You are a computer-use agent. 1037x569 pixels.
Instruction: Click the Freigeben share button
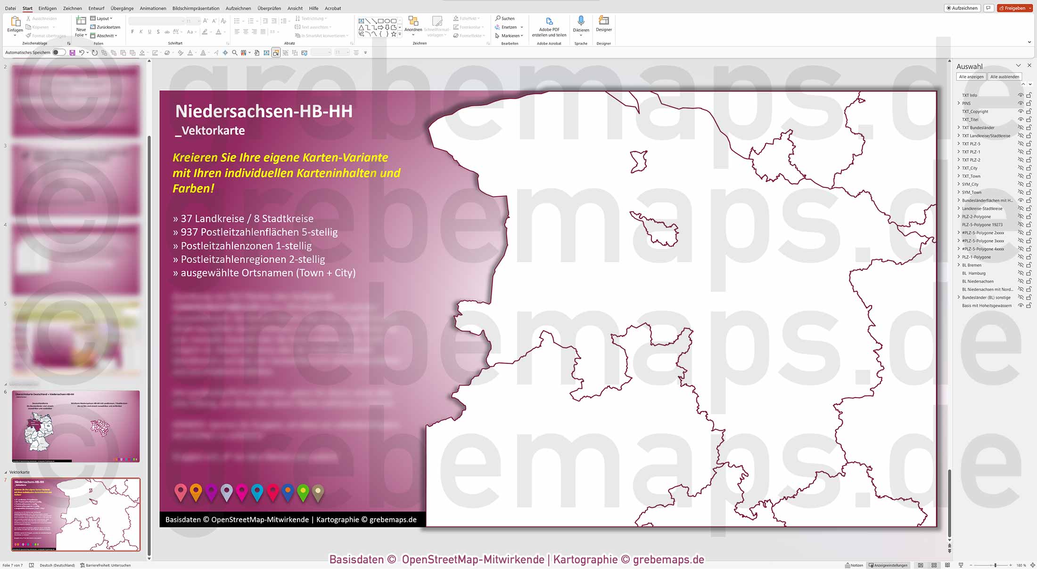point(1014,8)
